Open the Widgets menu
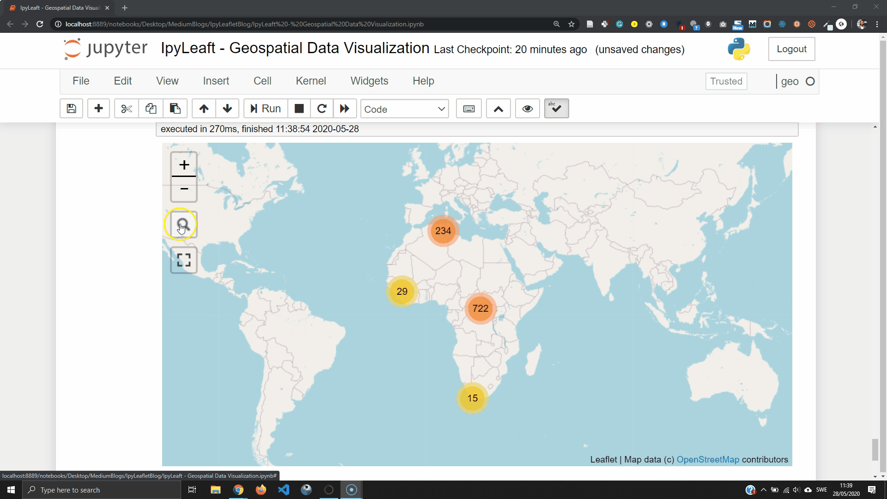Viewport: 887px width, 499px height. tap(369, 81)
